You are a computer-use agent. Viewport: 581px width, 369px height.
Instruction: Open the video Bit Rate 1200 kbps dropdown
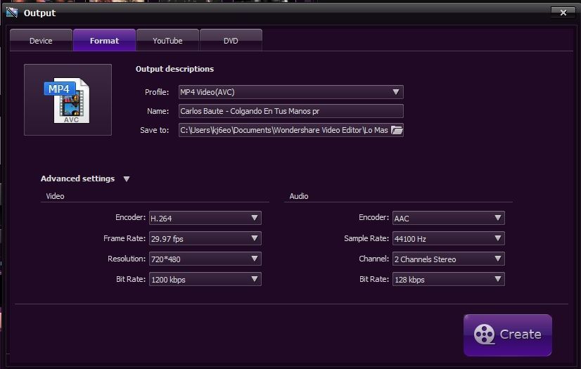click(x=205, y=279)
